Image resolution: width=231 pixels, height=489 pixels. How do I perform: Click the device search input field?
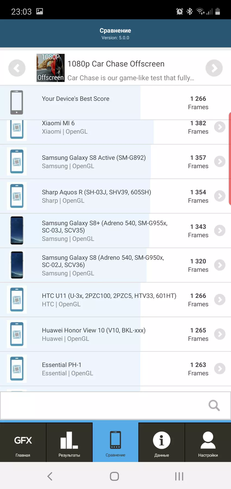tap(103, 405)
